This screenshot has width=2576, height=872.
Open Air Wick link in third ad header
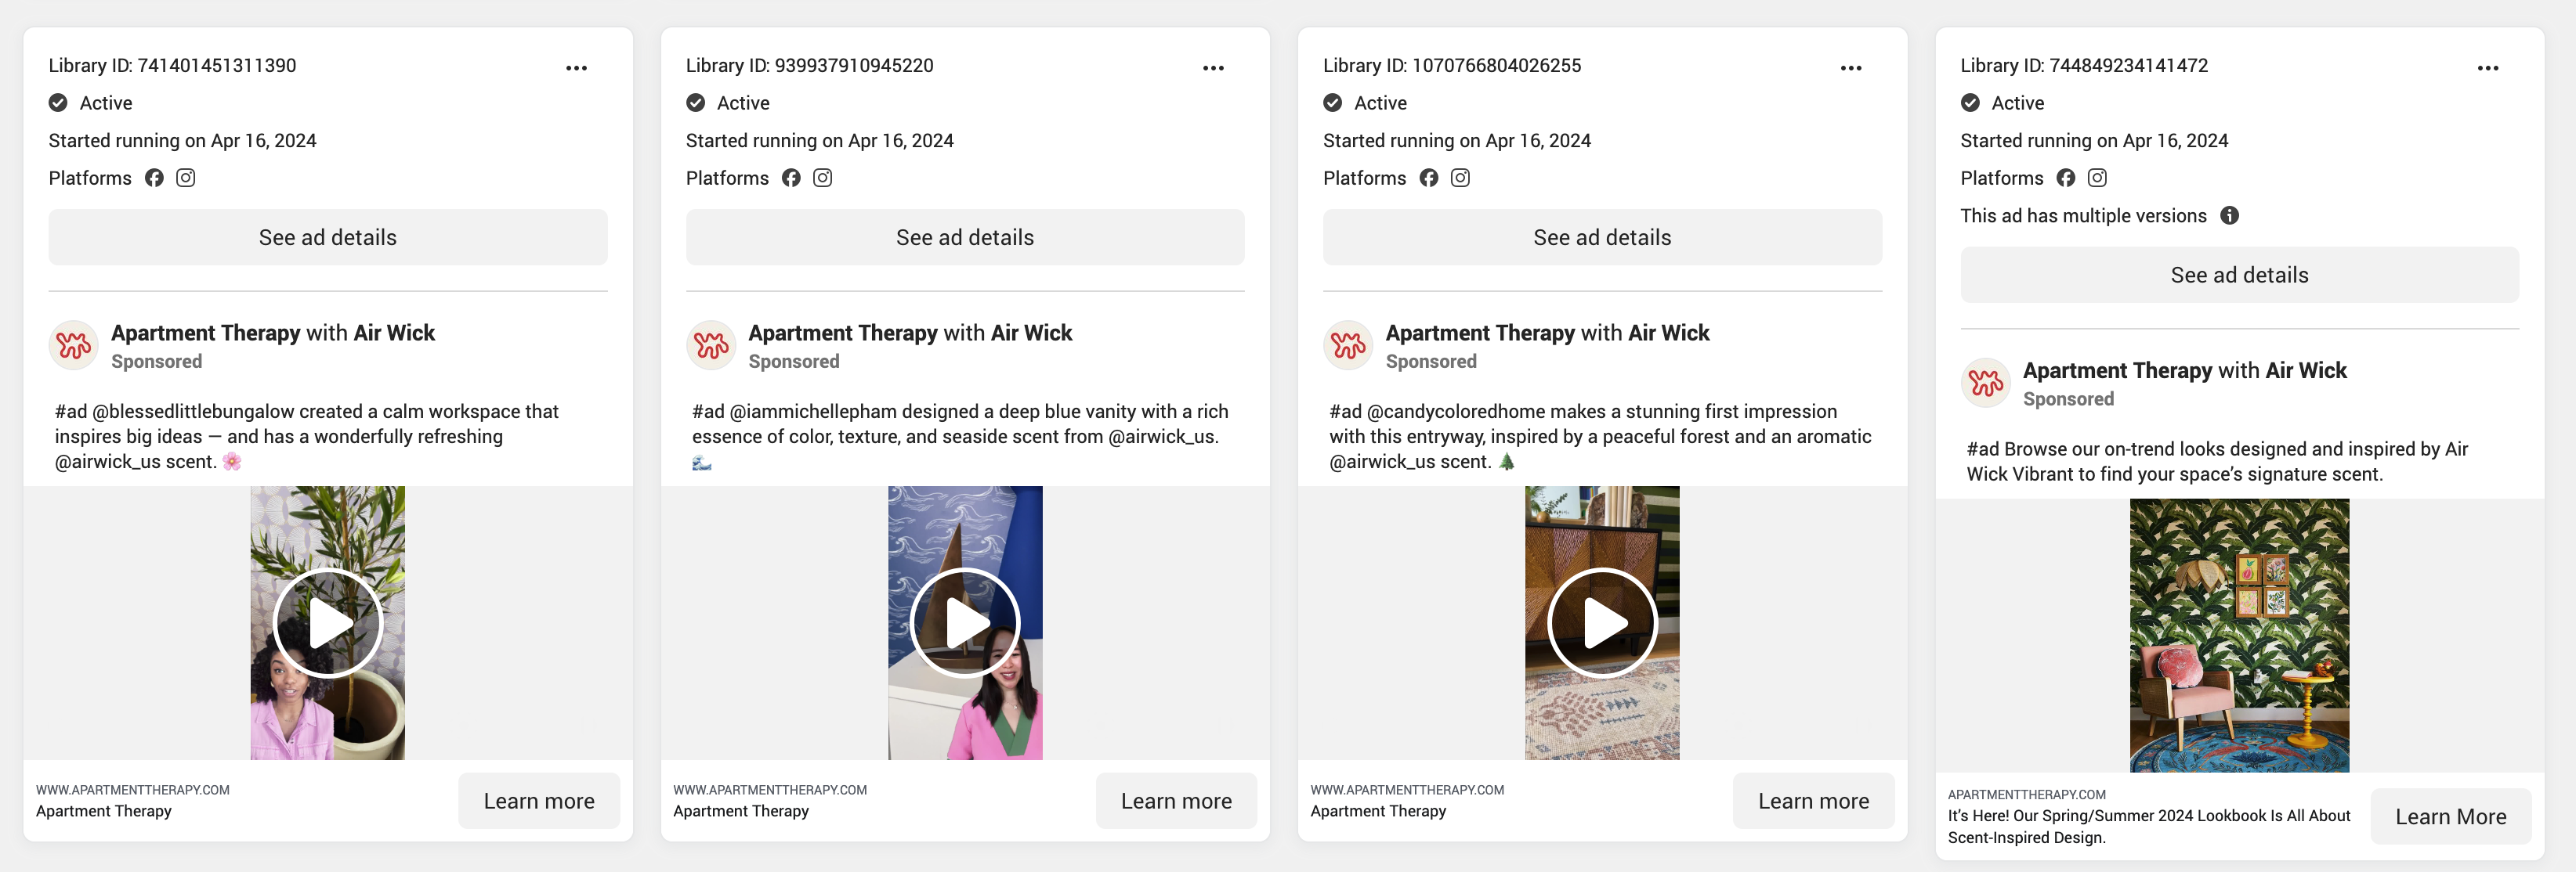(x=1668, y=333)
